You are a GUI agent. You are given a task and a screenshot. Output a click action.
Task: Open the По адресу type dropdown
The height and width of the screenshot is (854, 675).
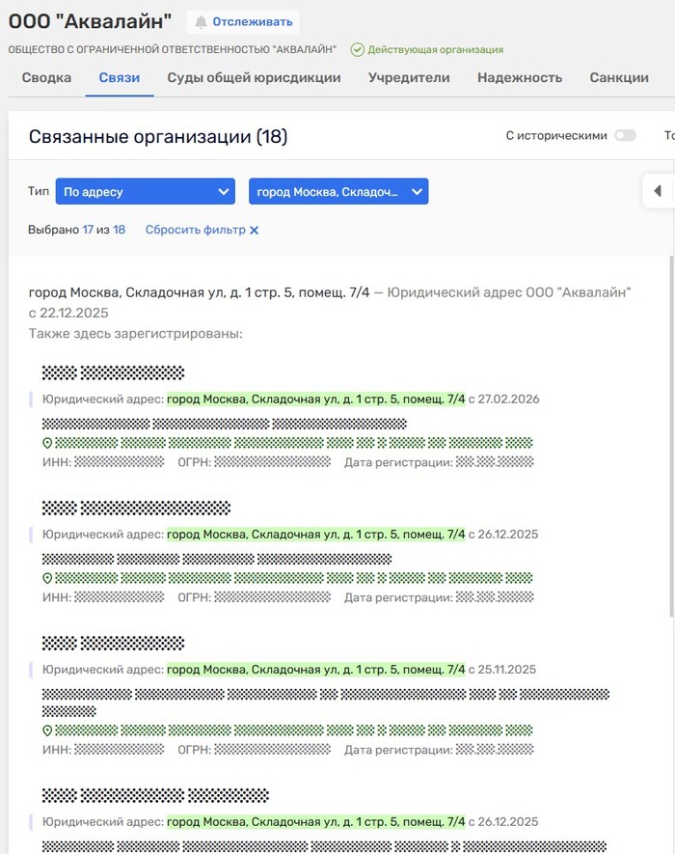[x=145, y=192]
